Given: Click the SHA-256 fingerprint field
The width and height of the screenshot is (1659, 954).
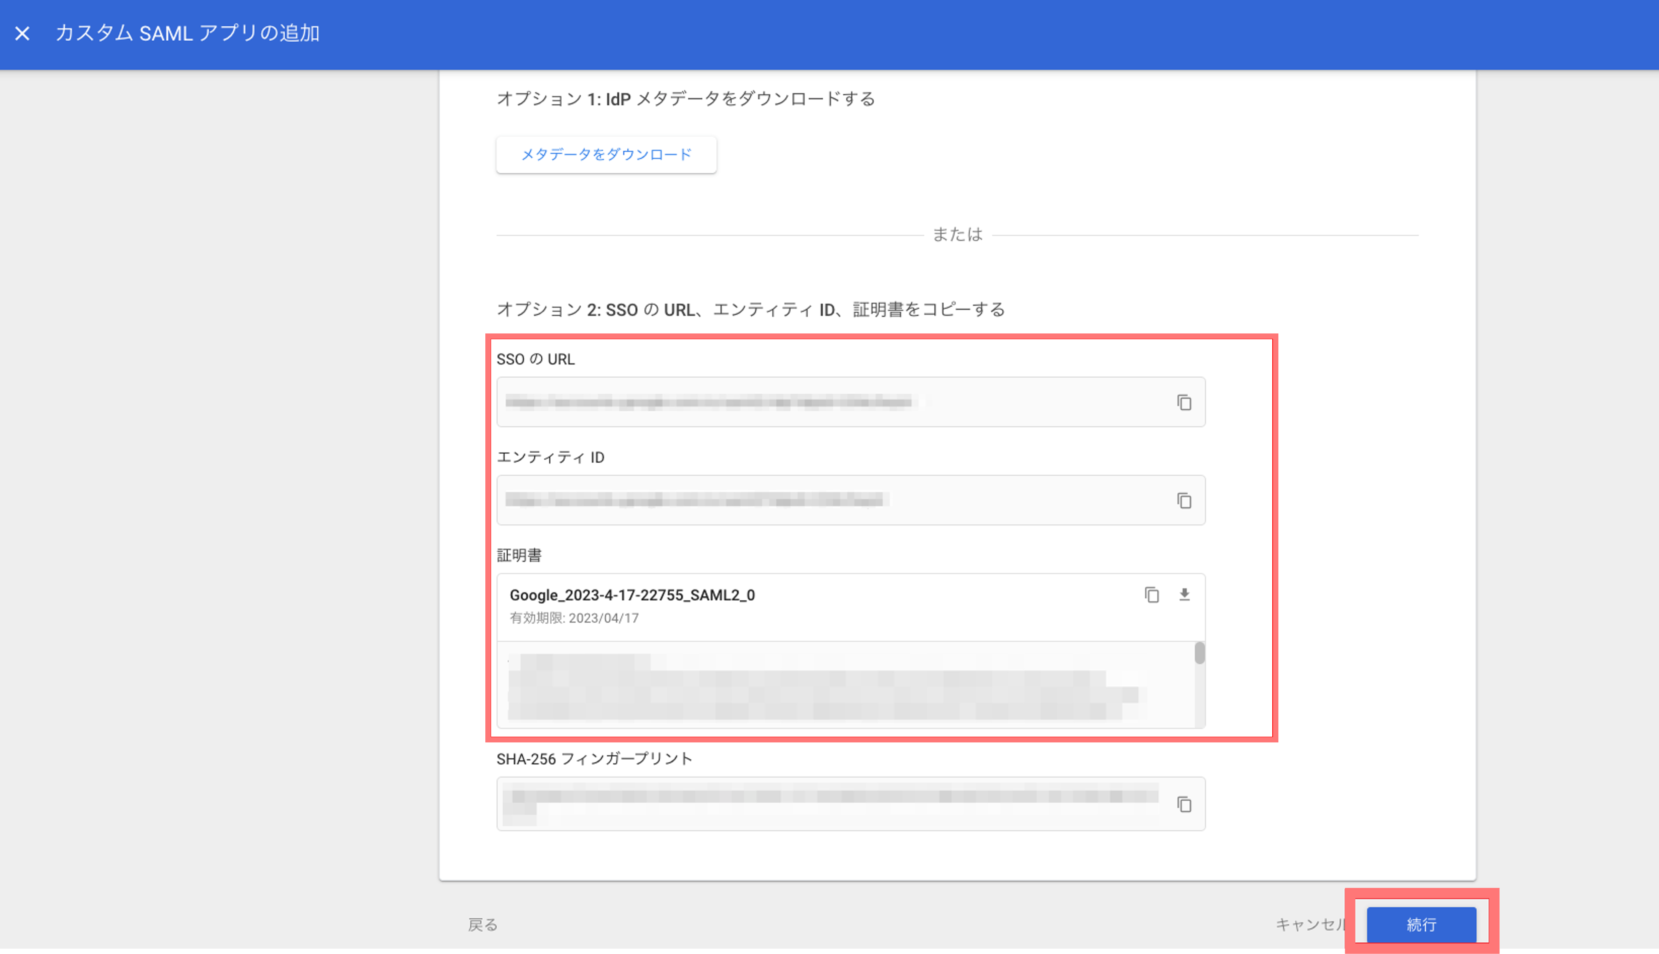Looking at the screenshot, I should coord(851,804).
